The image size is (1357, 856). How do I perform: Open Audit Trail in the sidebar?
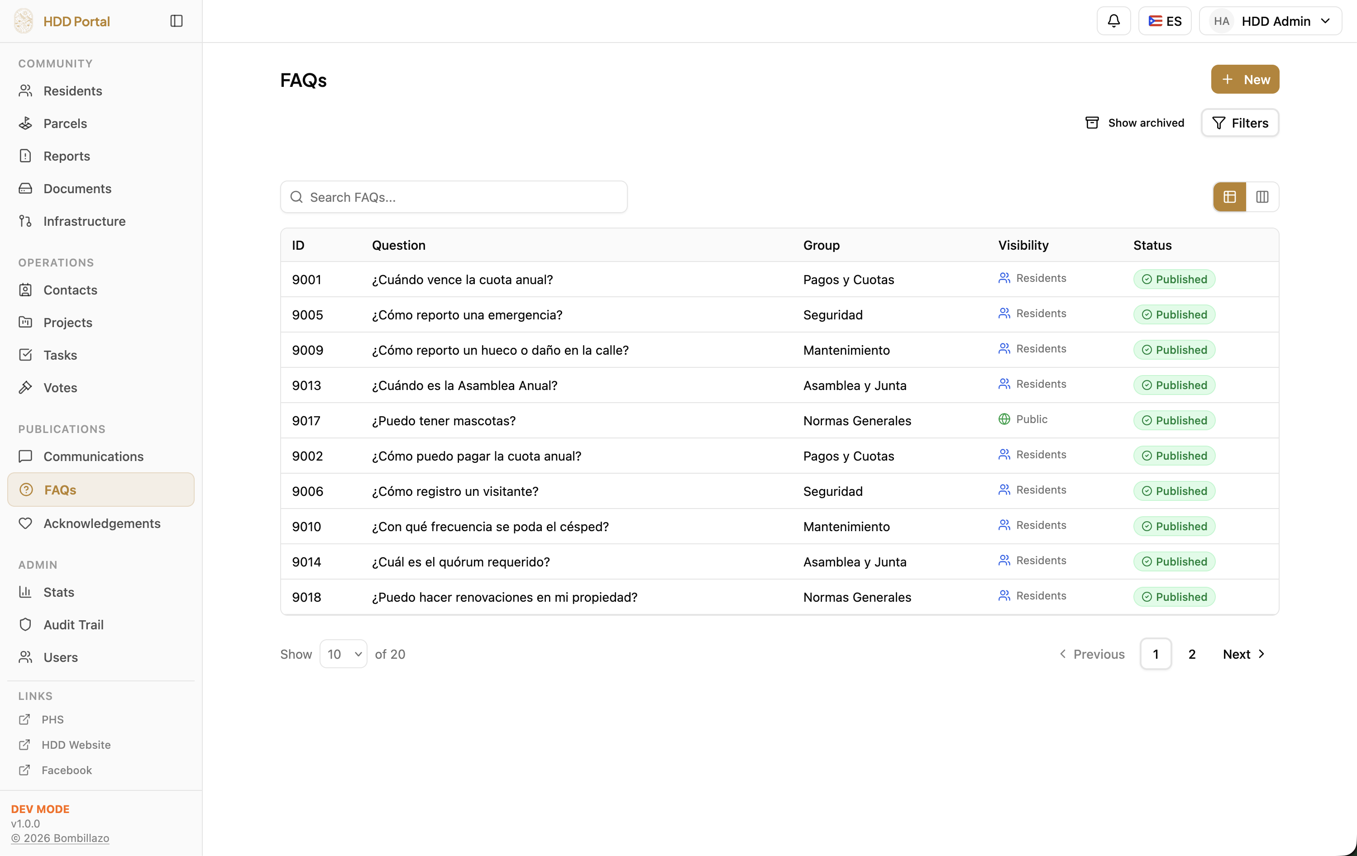[101, 624]
